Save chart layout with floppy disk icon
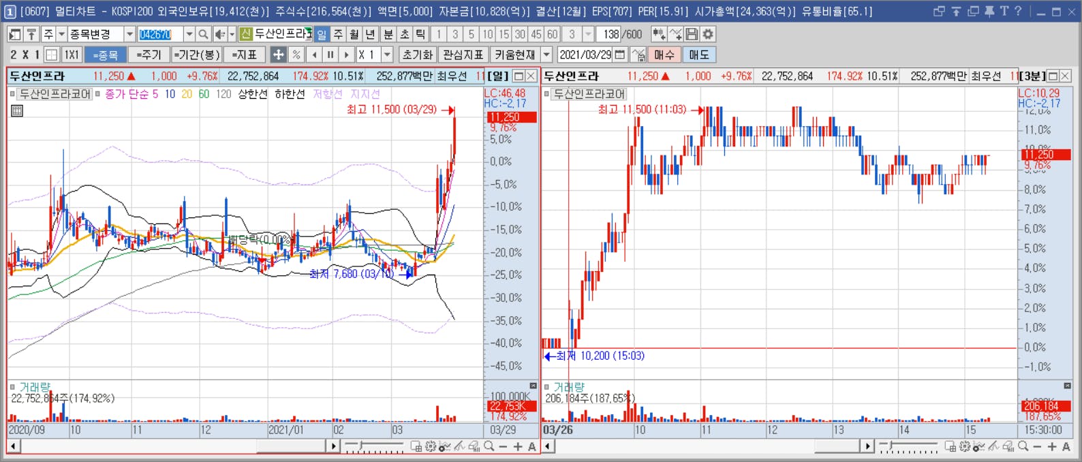This screenshot has height=462, width=1082. [692, 34]
